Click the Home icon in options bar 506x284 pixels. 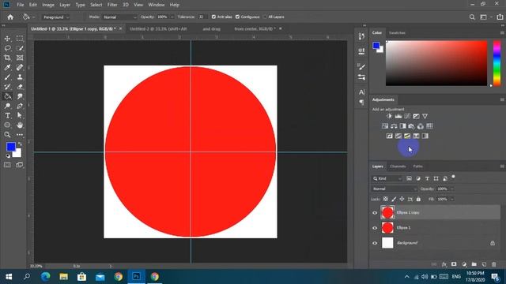[10, 17]
